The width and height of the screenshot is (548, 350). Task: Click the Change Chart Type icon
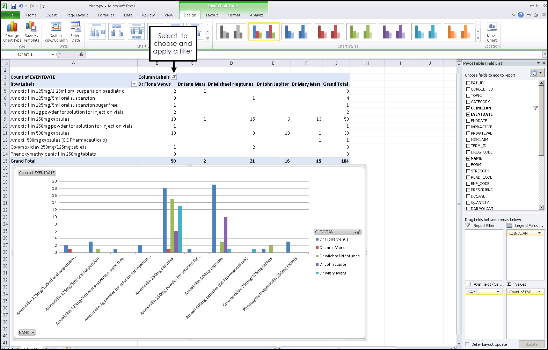coord(12,27)
